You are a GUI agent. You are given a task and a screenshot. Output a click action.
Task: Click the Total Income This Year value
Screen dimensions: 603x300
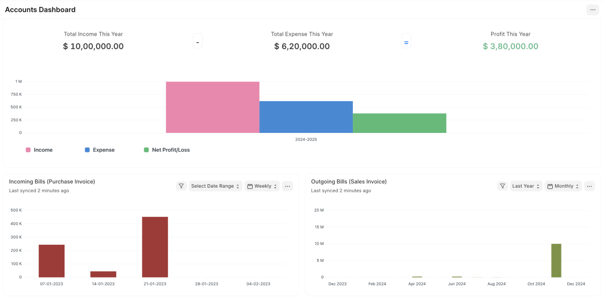[x=93, y=46]
